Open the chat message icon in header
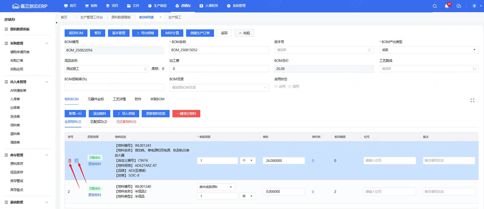The width and height of the screenshot is (484, 209). 459,6
